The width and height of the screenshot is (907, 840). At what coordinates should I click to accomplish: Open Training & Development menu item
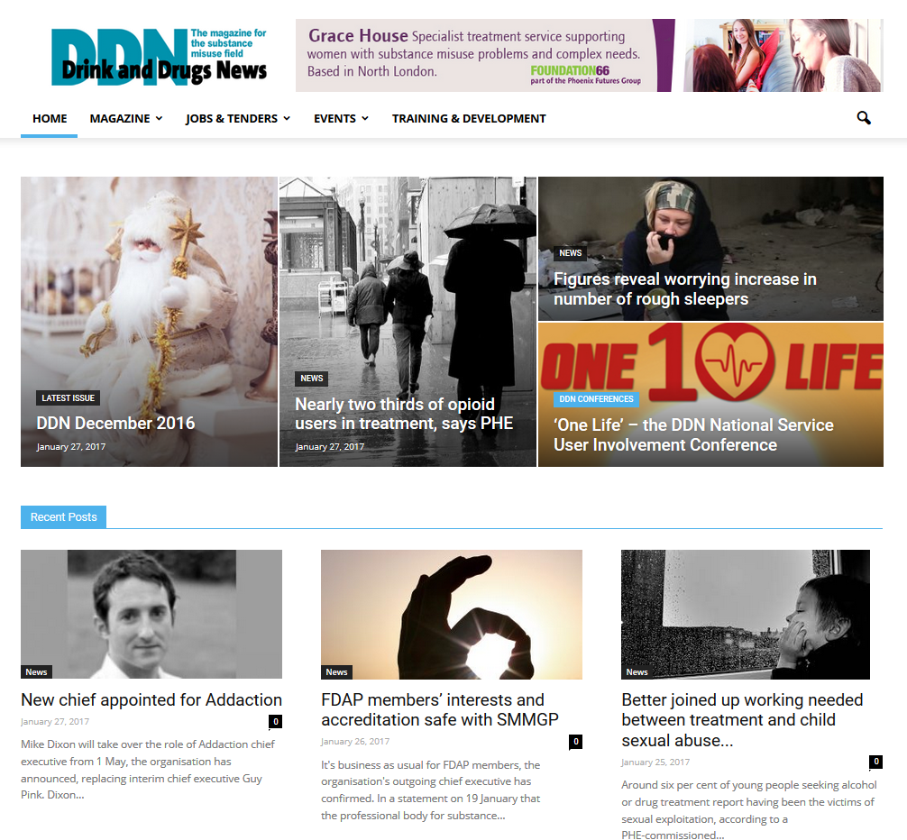[469, 118]
